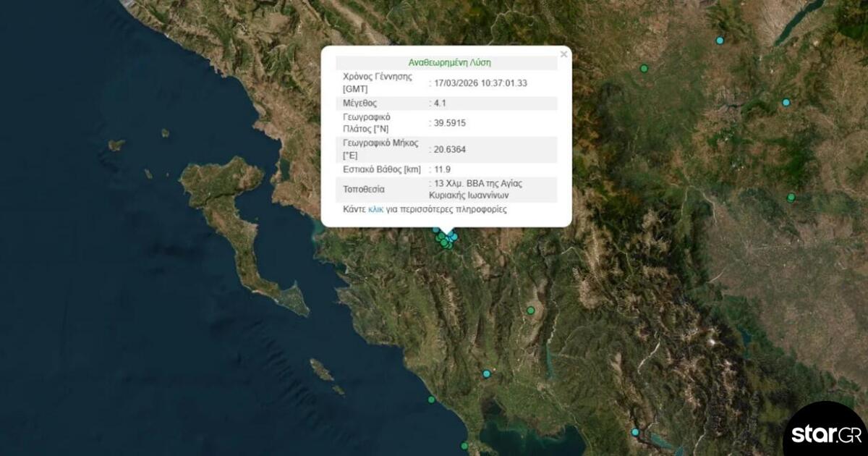This screenshot has width=868, height=456.
Task: Click the cyan marker near the far right edge
Action: click(x=786, y=103)
